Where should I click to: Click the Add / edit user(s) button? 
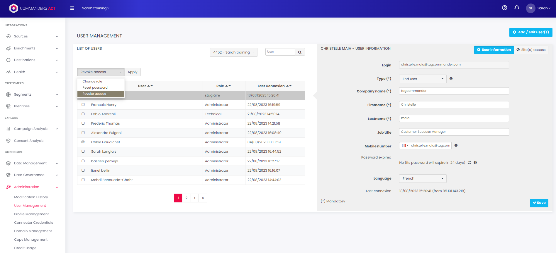pyautogui.click(x=530, y=32)
